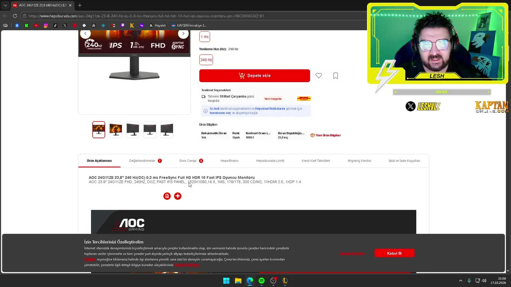Open the Soru Cevap tab
Viewport: 511px width, 287px height.
click(x=191, y=161)
